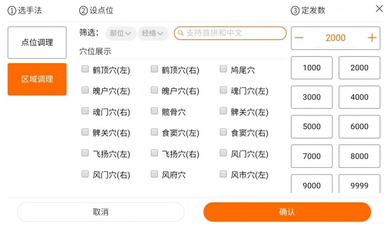Expand the 经络 filter dropdown
Viewport: 387px width, 235px height.
click(153, 33)
